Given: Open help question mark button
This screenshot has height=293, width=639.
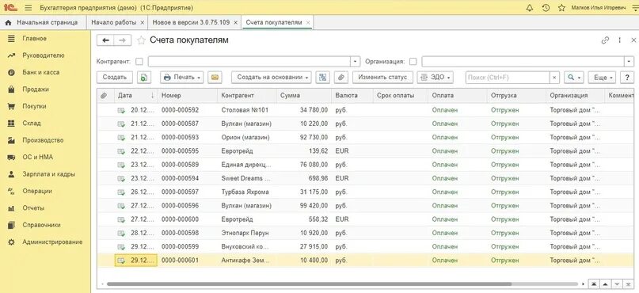Looking at the screenshot, I should [x=627, y=77].
